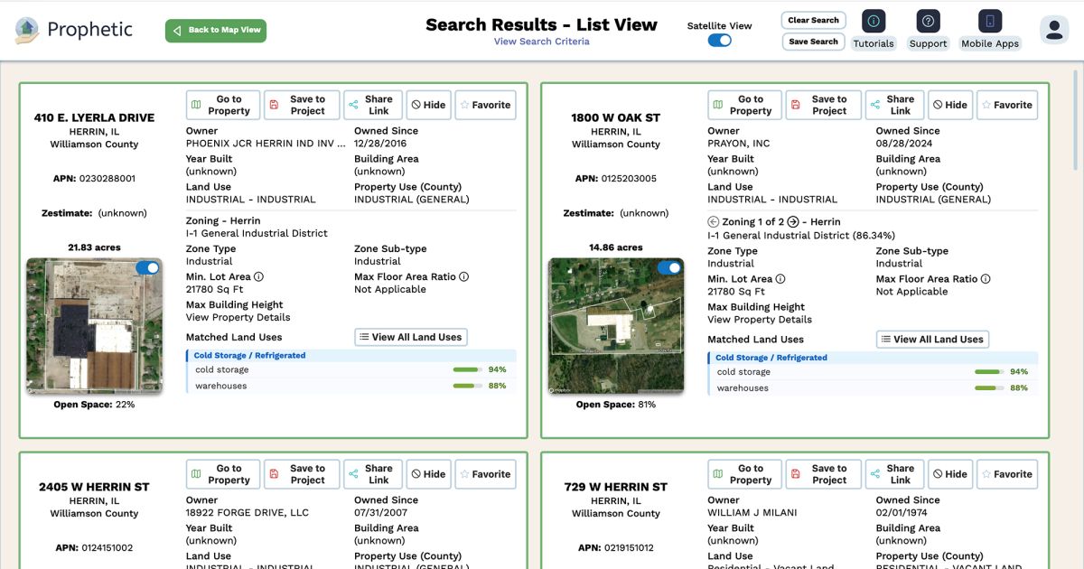The width and height of the screenshot is (1084, 569).
Task: Save 1800 W Oak St to Project
Action: coord(823,105)
